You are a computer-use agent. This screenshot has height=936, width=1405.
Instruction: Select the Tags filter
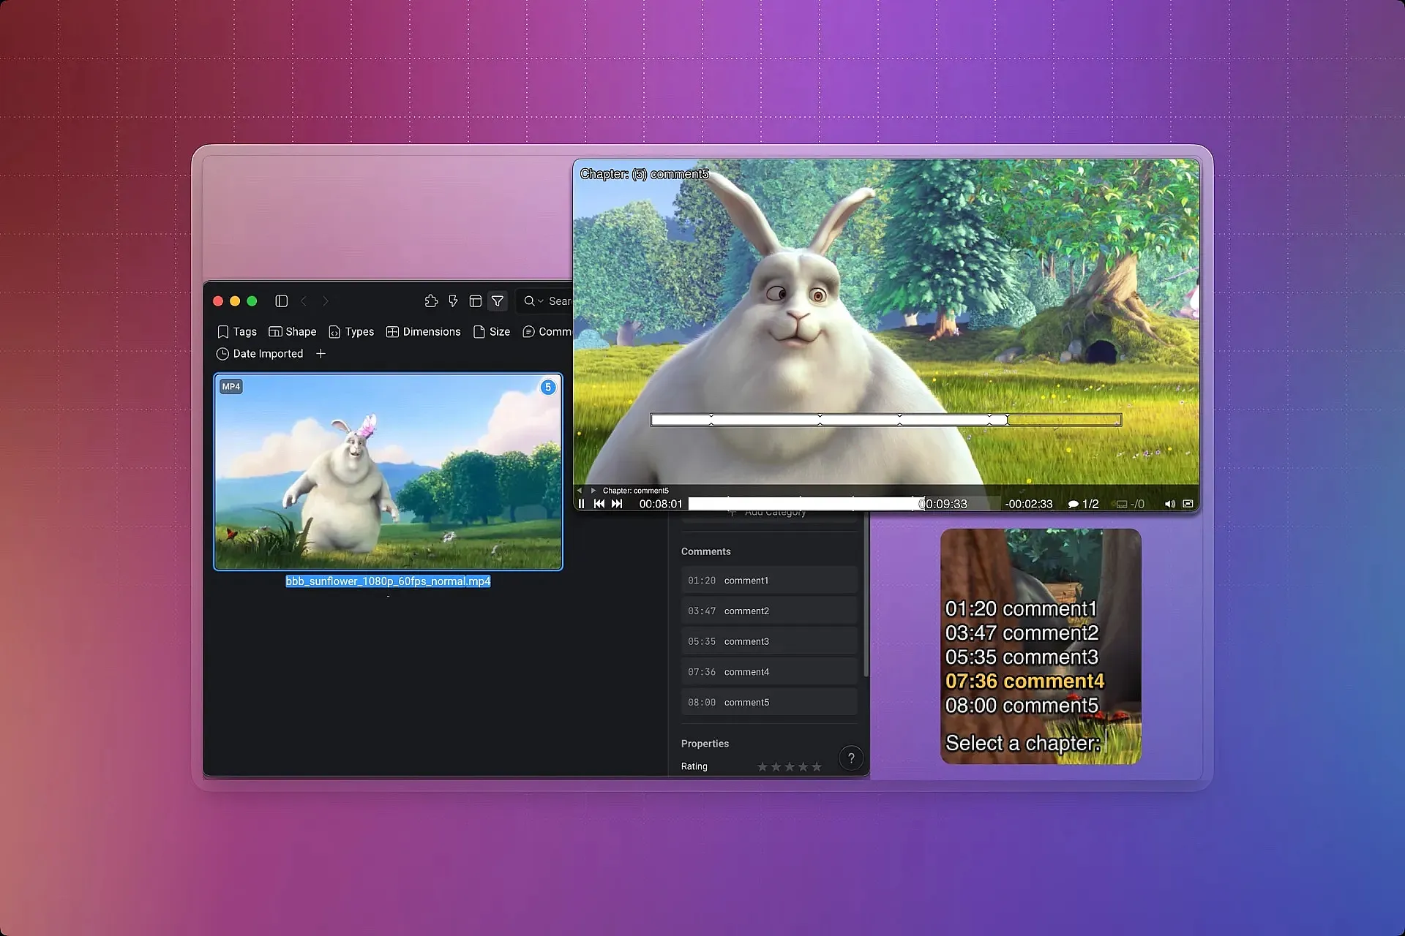(x=236, y=331)
